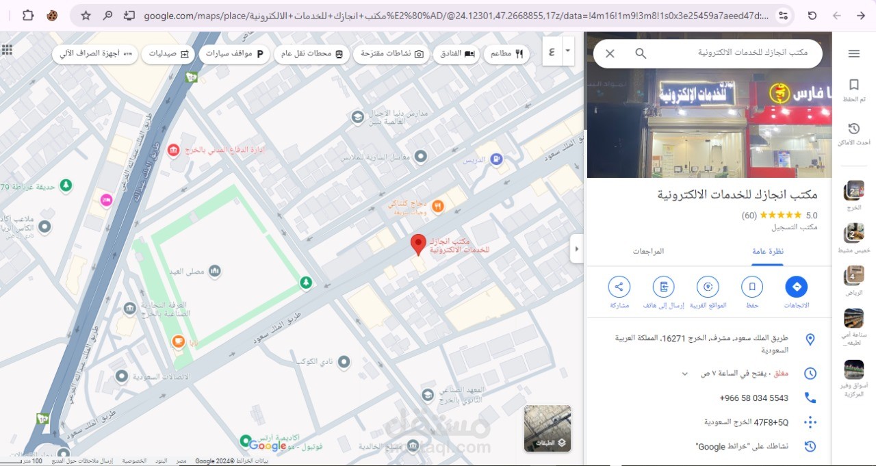Open the account dropdown arrow near ٤
This screenshot has width=876, height=466.
pos(567,51)
